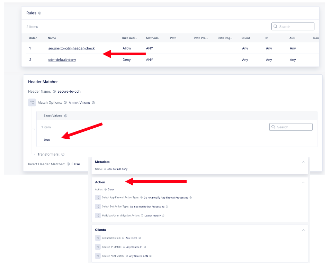Collapse the Clients section chevron
Viewport: 332px width, 277px height.
point(303,230)
